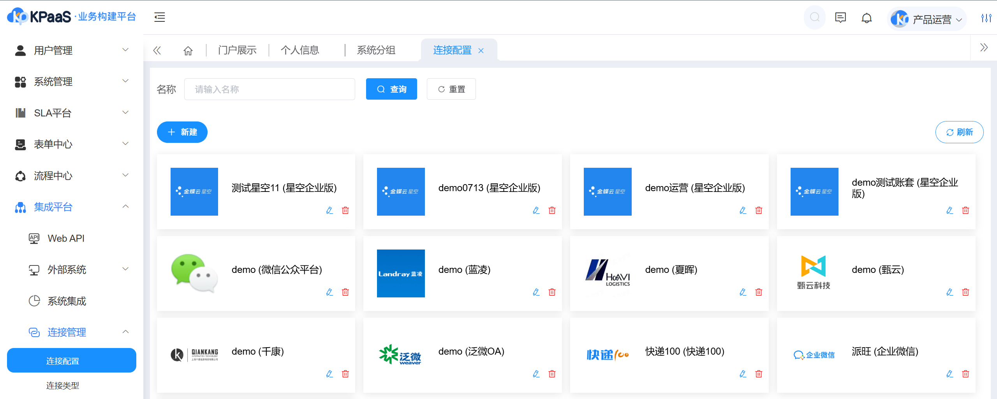Expand the 表单中心 menu
This screenshot has height=399, width=997.
[72, 144]
